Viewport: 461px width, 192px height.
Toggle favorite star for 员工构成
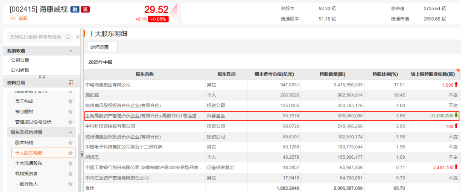pyautogui.click(x=70, y=102)
